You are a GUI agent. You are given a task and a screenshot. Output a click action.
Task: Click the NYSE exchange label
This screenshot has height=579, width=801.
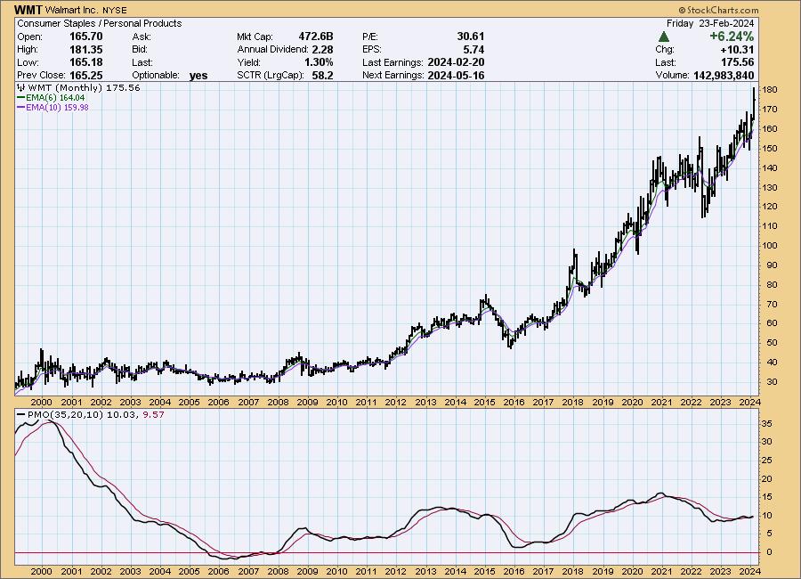click(x=114, y=10)
